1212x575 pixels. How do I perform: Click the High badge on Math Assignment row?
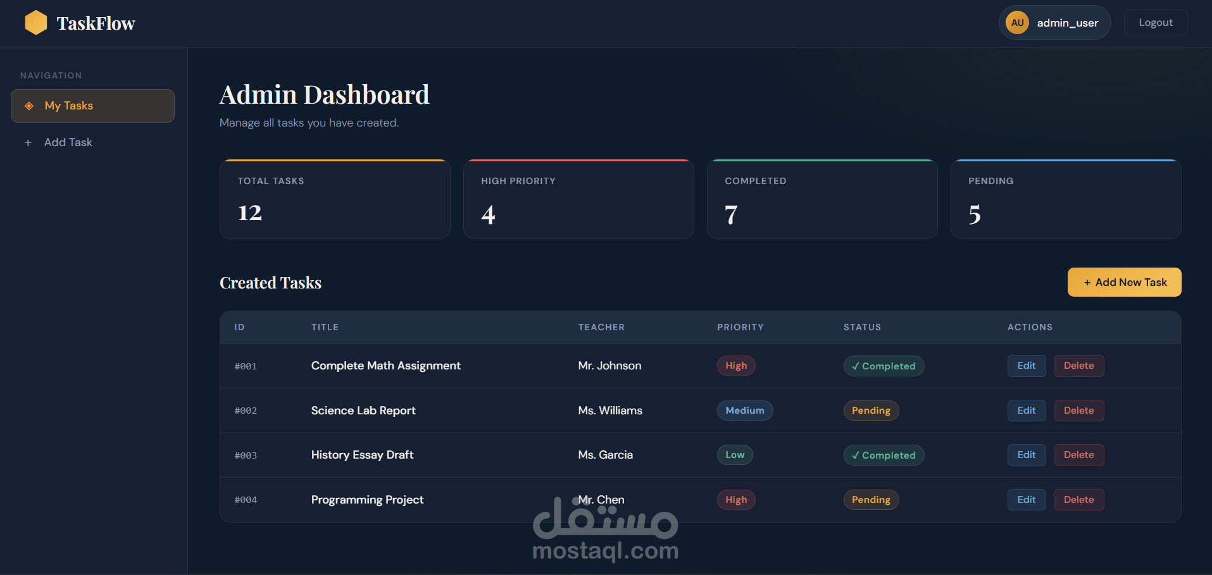(x=736, y=366)
